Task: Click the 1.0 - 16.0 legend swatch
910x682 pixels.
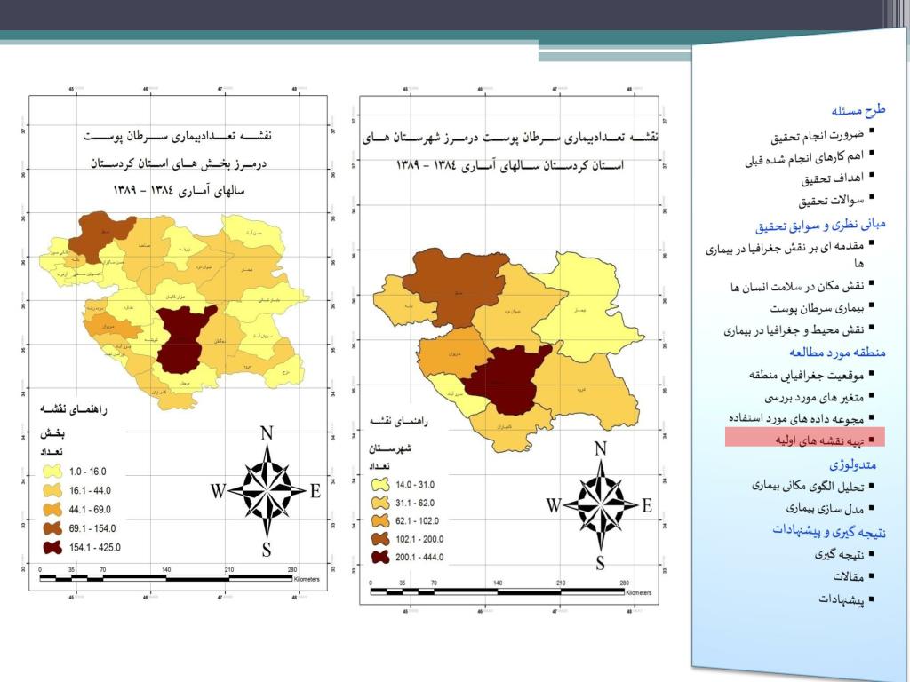Action: point(52,472)
